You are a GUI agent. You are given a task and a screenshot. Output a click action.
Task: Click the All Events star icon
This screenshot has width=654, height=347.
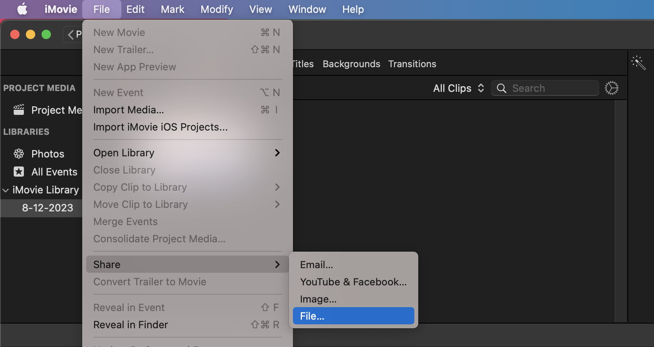point(19,172)
